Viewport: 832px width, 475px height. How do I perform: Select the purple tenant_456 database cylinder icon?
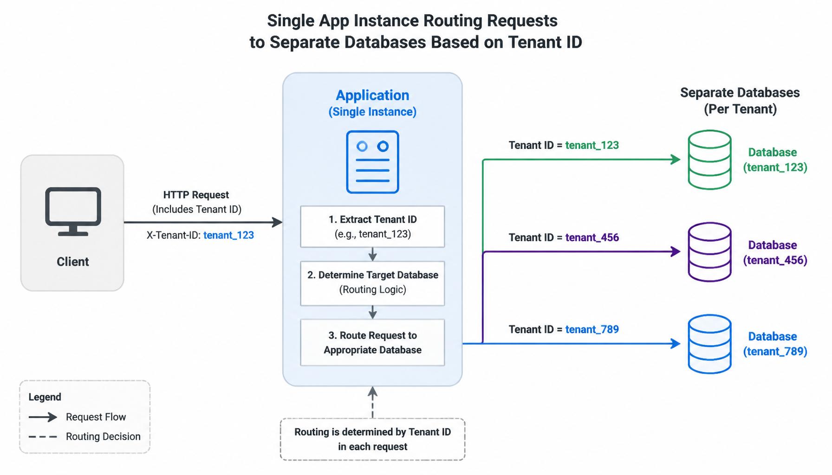click(709, 252)
